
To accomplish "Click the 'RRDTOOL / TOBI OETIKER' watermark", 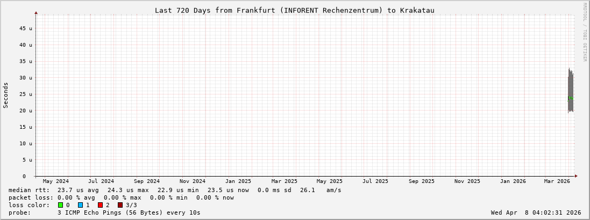I will pyautogui.click(x=585, y=32).
